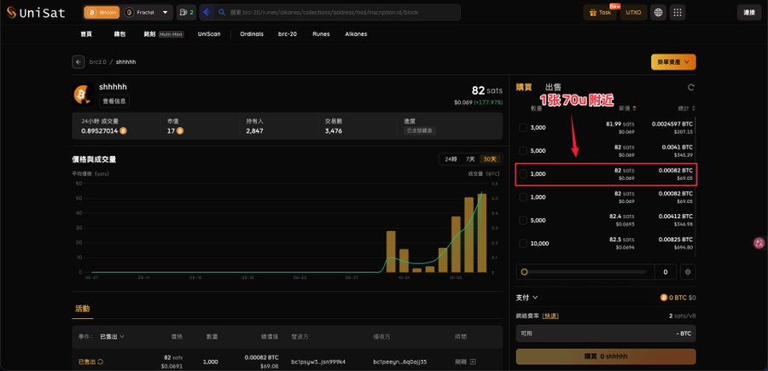Click the receiver address bc1peeyn..6q0ajj35
768x371 pixels.
click(399, 362)
